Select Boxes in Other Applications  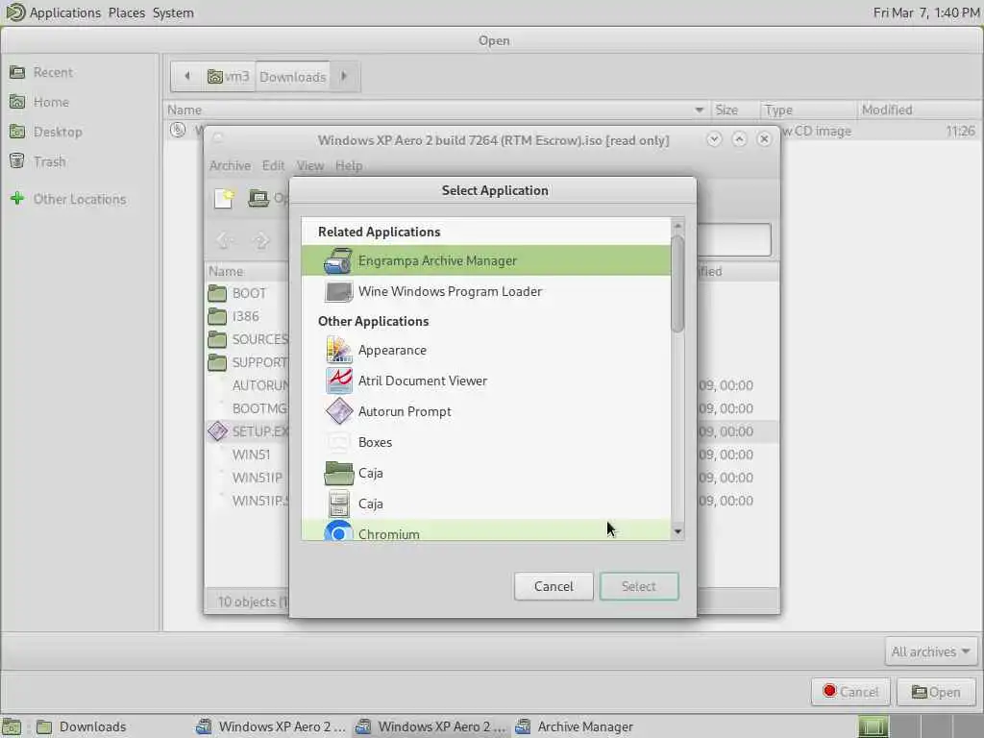485,442
